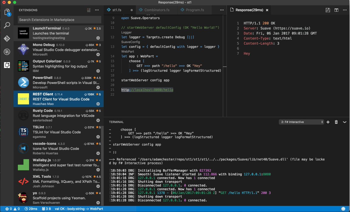350x212 pixels.
Task: Select the Wallaby.js extension entry
Action: 58,165
